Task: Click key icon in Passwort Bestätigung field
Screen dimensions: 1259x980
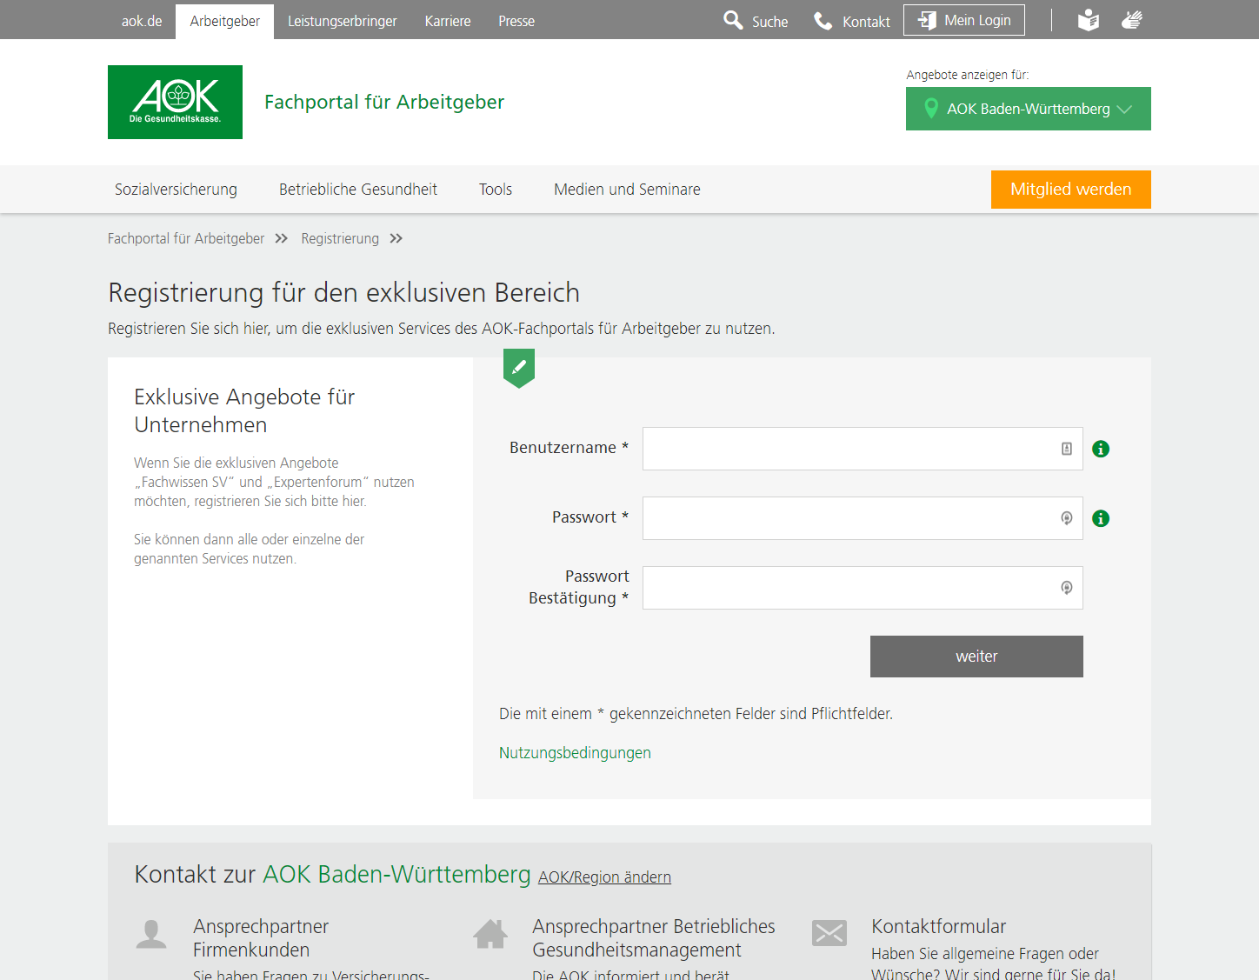Action: pos(1067,588)
